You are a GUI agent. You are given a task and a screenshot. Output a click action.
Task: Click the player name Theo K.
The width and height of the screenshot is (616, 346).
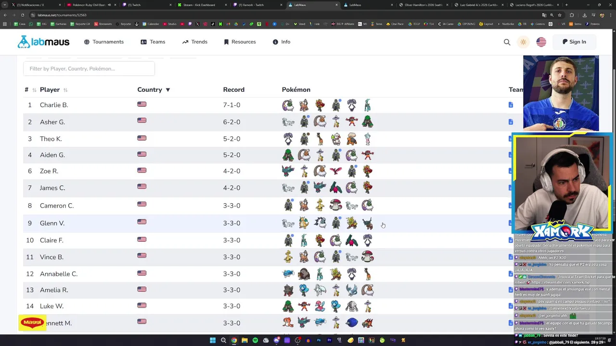[51, 139]
